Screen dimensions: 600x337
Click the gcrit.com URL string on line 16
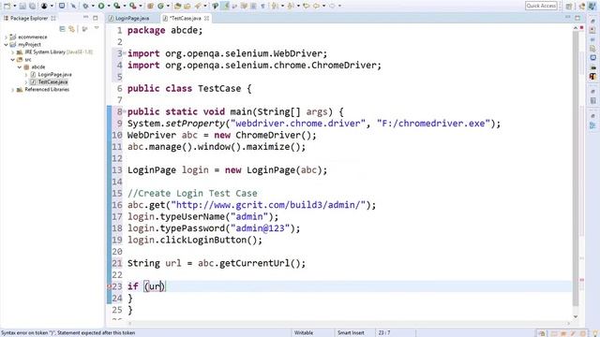[269, 205]
